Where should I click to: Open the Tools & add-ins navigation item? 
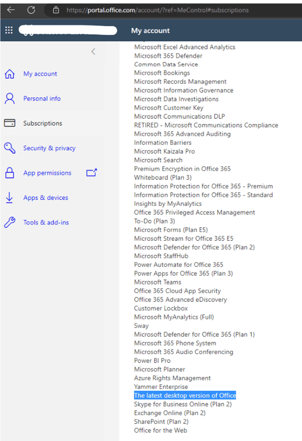[46, 222]
